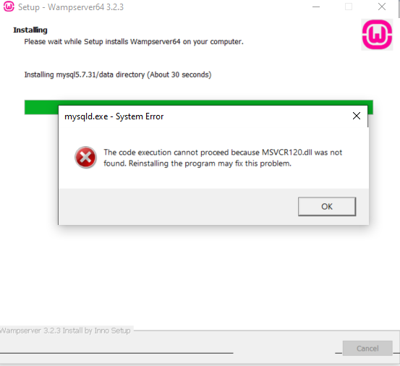Click the bold Installing heading
The image size is (400, 366).
pos(30,30)
